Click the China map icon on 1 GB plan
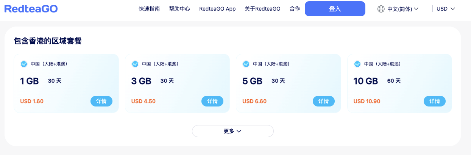471x155 pixels. 23,64
